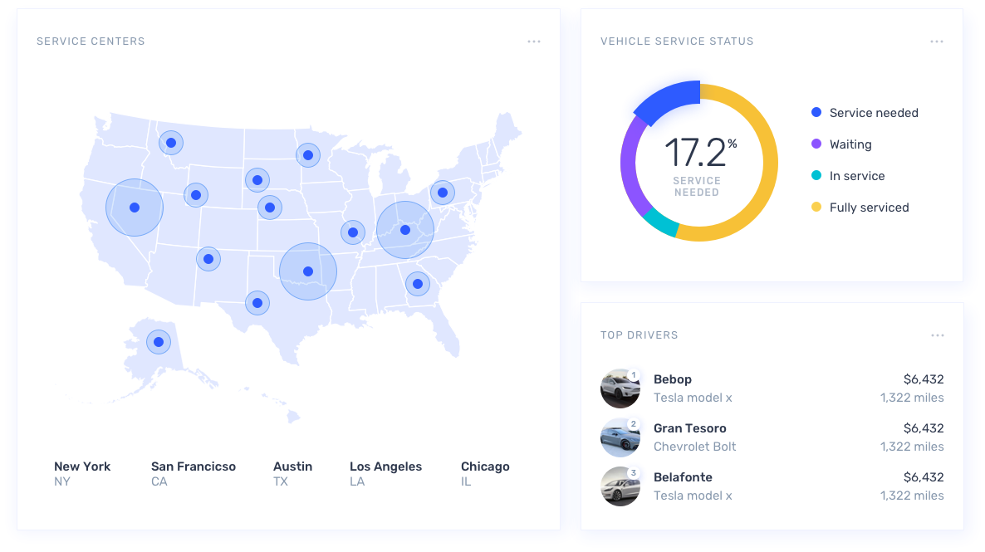Open Service Centers card options menu
The width and height of the screenshot is (985, 552).
[x=534, y=42]
